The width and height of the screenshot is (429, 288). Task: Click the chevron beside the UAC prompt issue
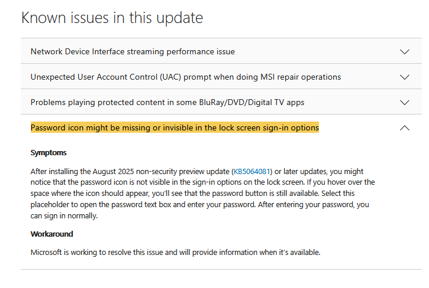pyautogui.click(x=405, y=77)
